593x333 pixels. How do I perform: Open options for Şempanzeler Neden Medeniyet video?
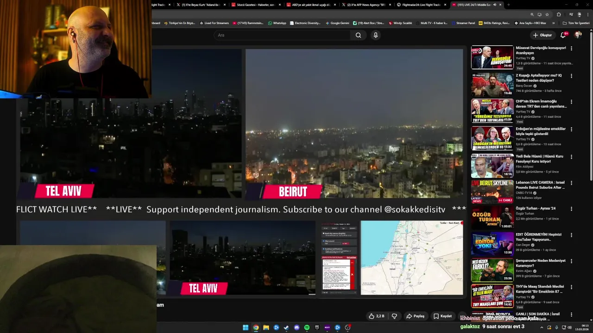click(571, 261)
